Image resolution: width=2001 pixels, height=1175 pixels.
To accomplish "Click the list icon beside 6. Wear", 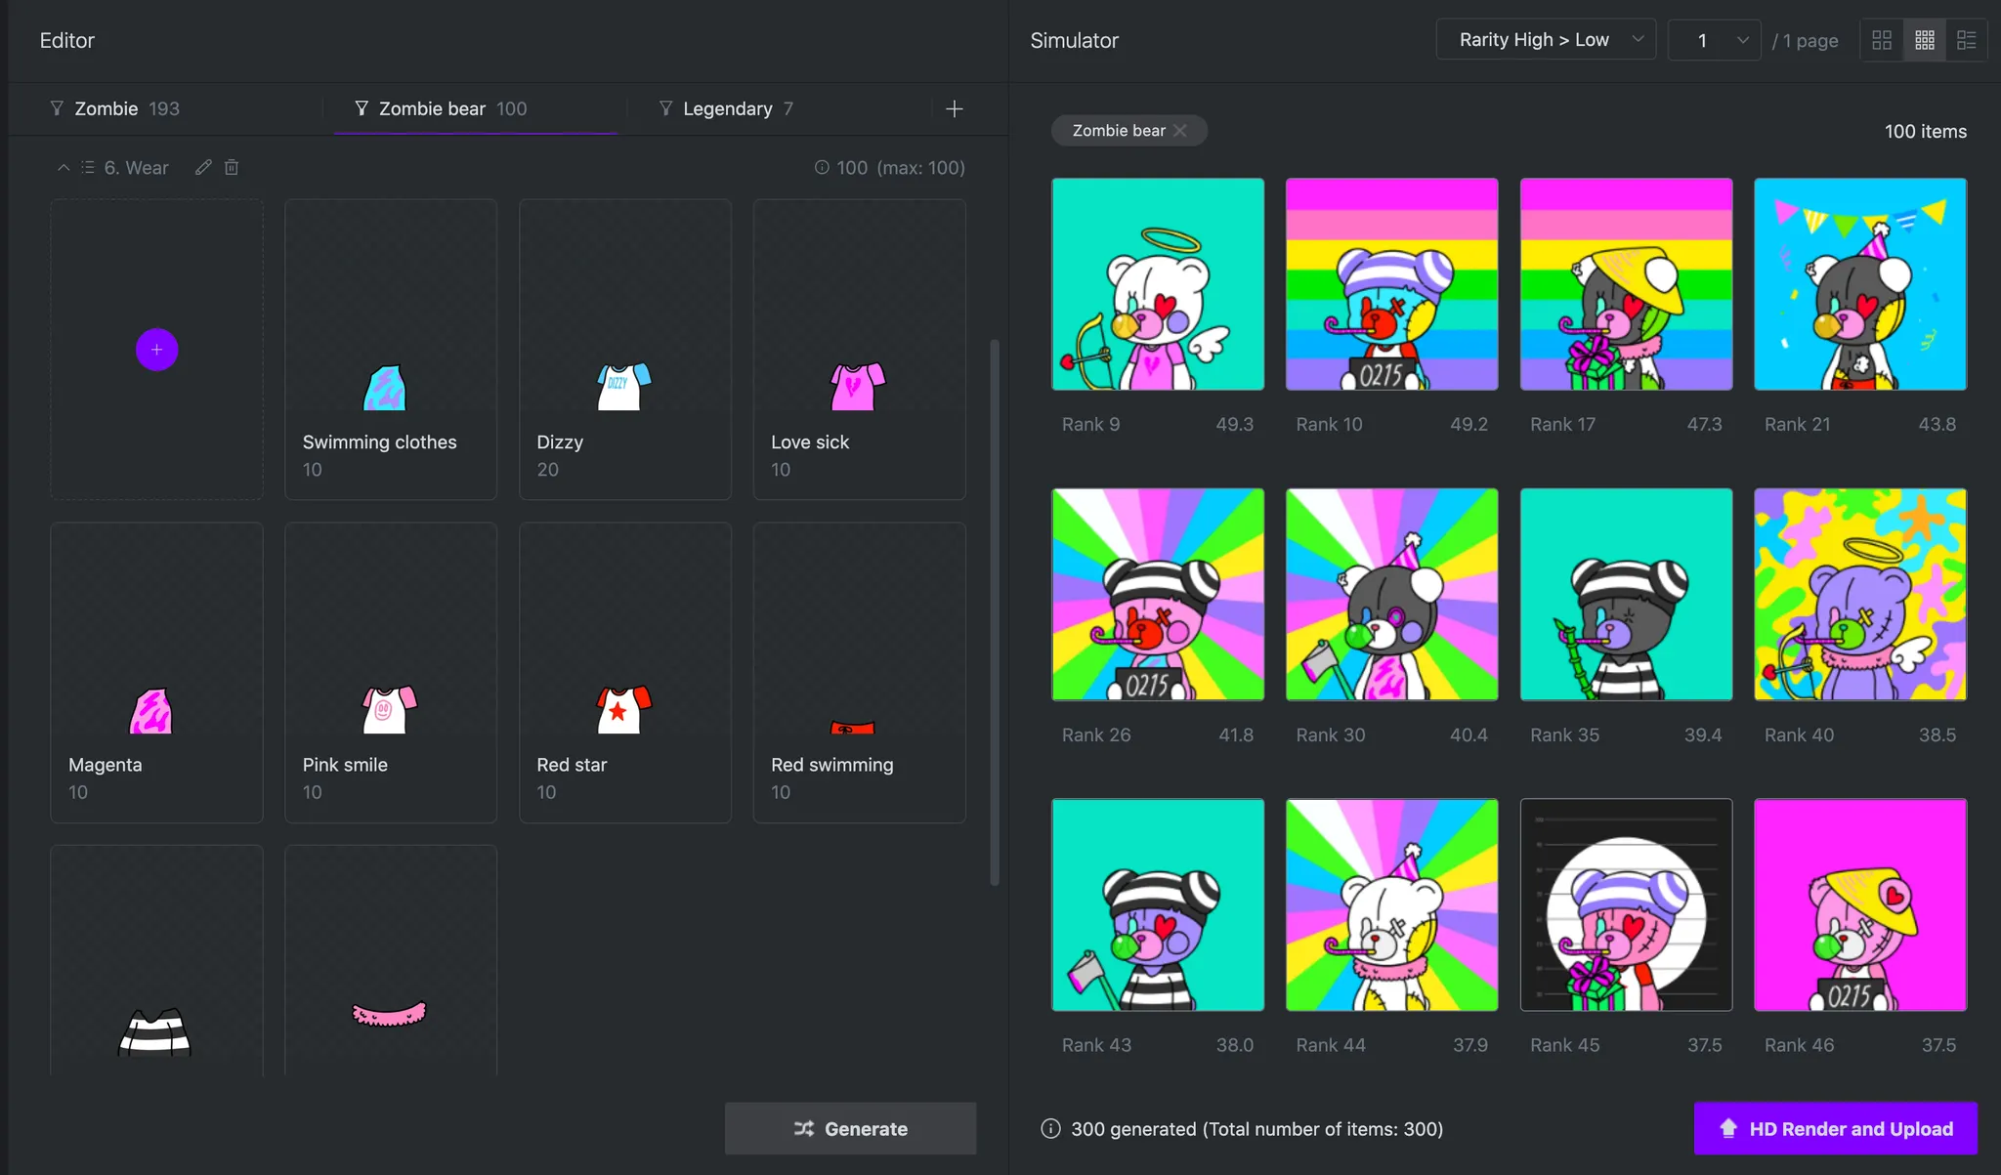I will [88, 167].
